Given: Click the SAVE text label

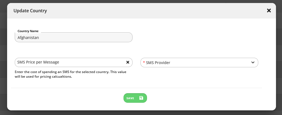Looking at the screenshot, I should click(x=130, y=98).
